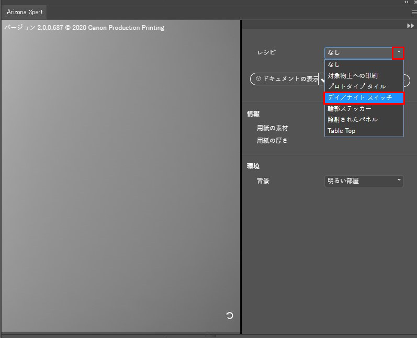Screen dimensions: 417x338
Task: Click the レシピ label
Action: point(266,52)
